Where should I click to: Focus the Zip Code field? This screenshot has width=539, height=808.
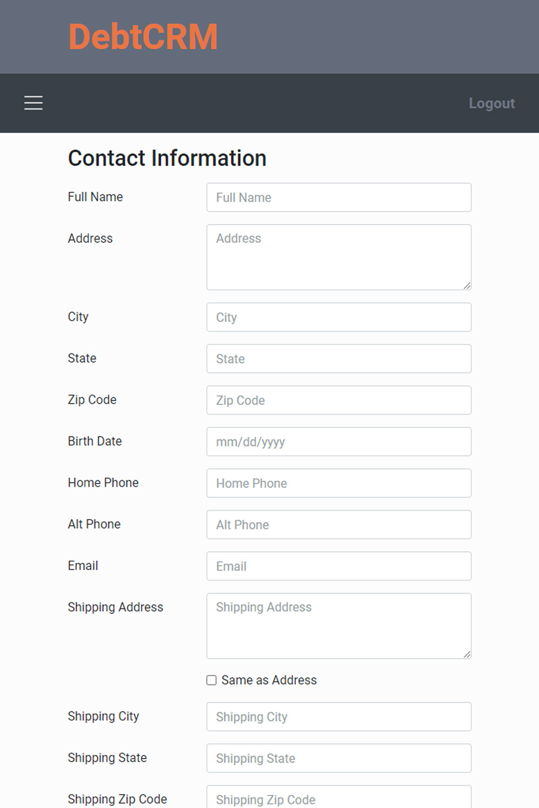coord(339,400)
